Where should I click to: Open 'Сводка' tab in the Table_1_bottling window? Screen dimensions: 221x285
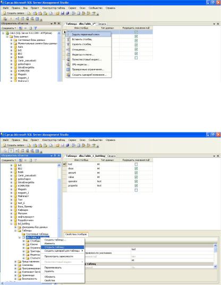tap(111, 156)
